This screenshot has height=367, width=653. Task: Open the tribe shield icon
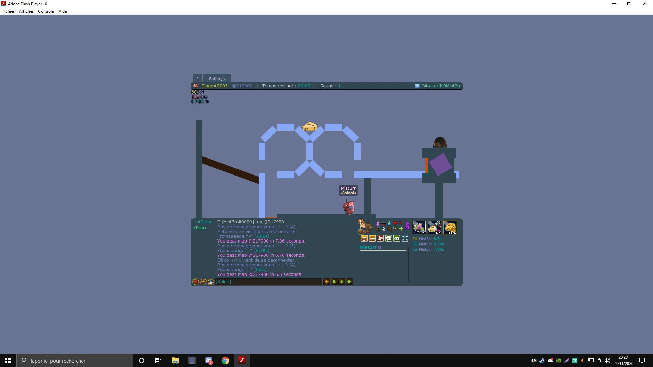(x=203, y=282)
